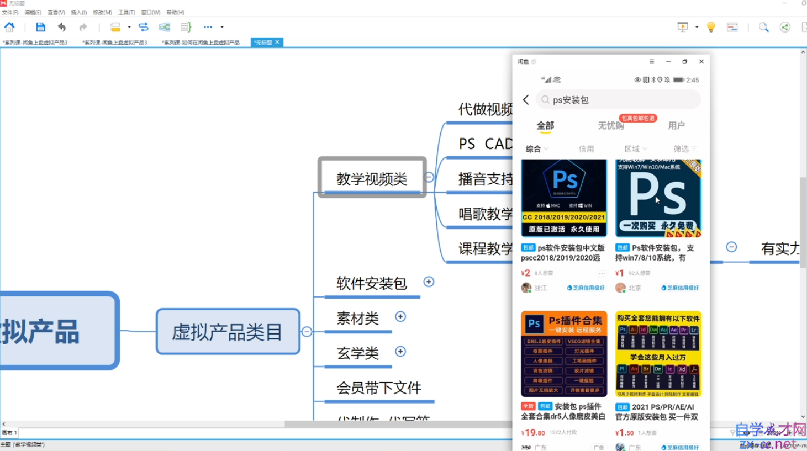Open the Gantt chart view icon

pyautogui.click(x=732, y=26)
